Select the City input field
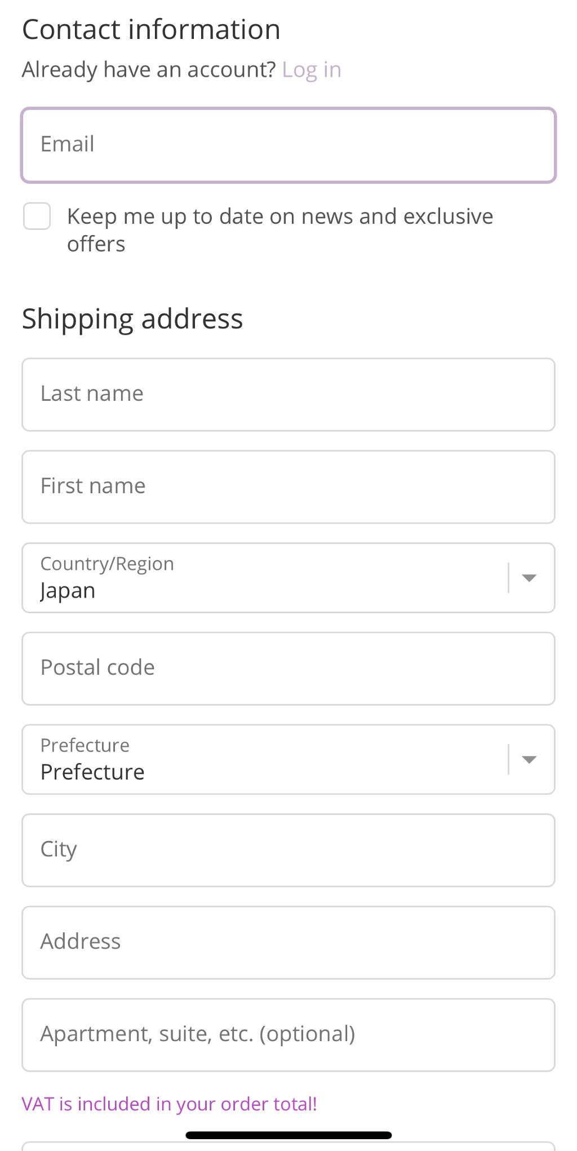 (288, 850)
